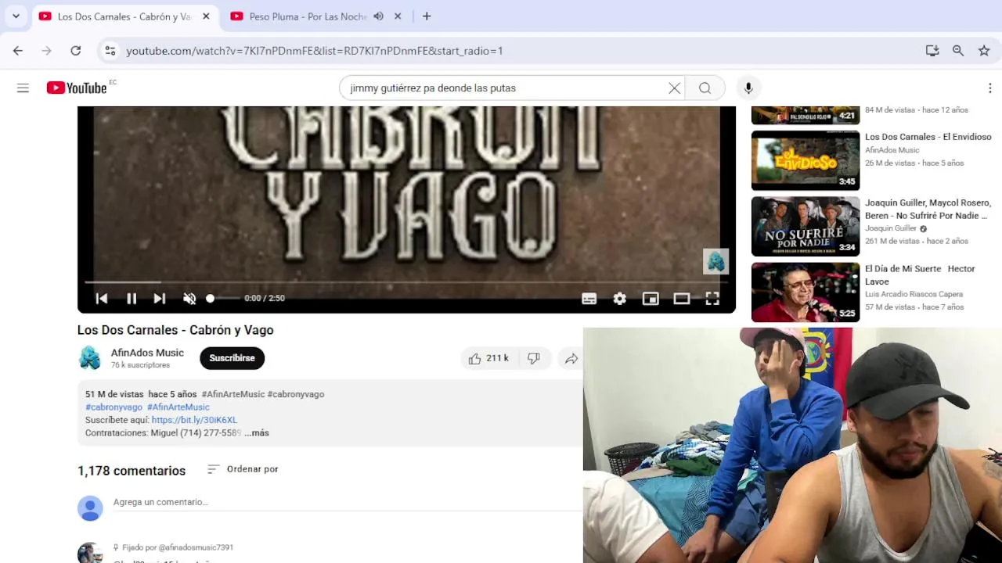This screenshot has height=563, width=1002.
Task: Click 76 k suscriptores text
Action: coord(140,365)
